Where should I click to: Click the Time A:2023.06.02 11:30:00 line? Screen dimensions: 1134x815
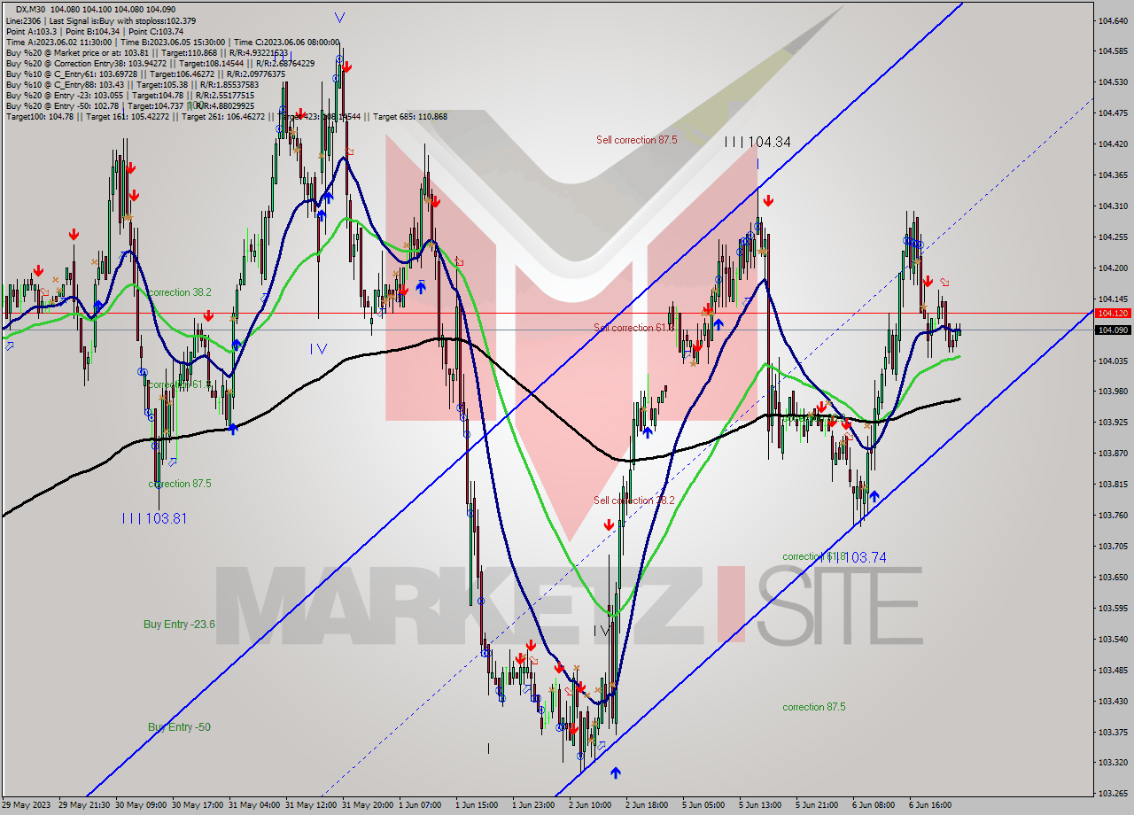(x=172, y=42)
